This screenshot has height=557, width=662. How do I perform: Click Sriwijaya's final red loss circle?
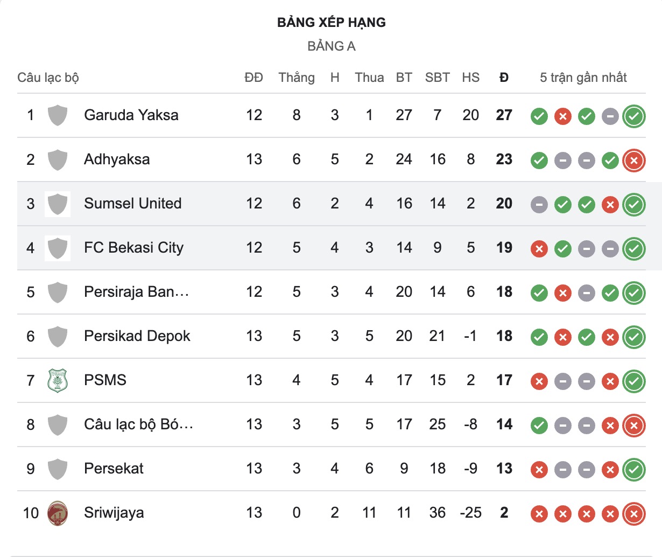click(x=634, y=513)
